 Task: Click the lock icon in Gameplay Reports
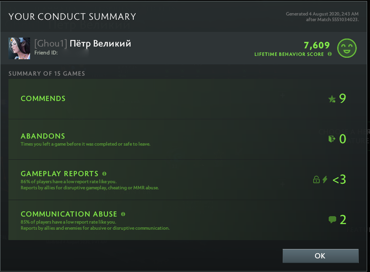point(316,179)
